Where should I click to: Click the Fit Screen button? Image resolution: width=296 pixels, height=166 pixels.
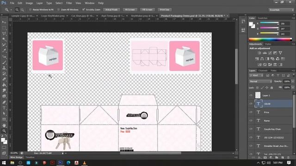[x=130, y=10]
